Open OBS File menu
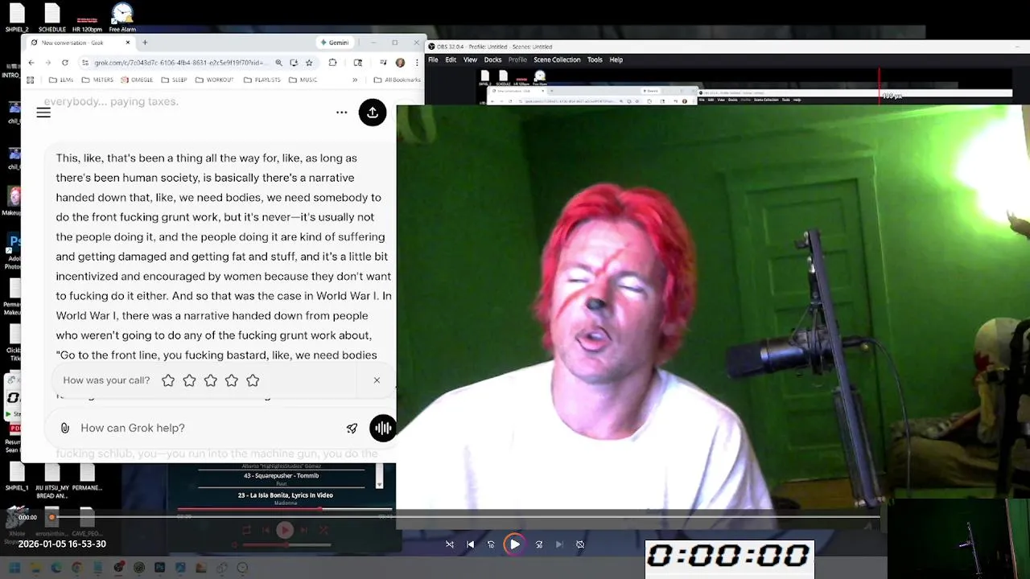Image resolution: width=1030 pixels, height=579 pixels. [433, 60]
